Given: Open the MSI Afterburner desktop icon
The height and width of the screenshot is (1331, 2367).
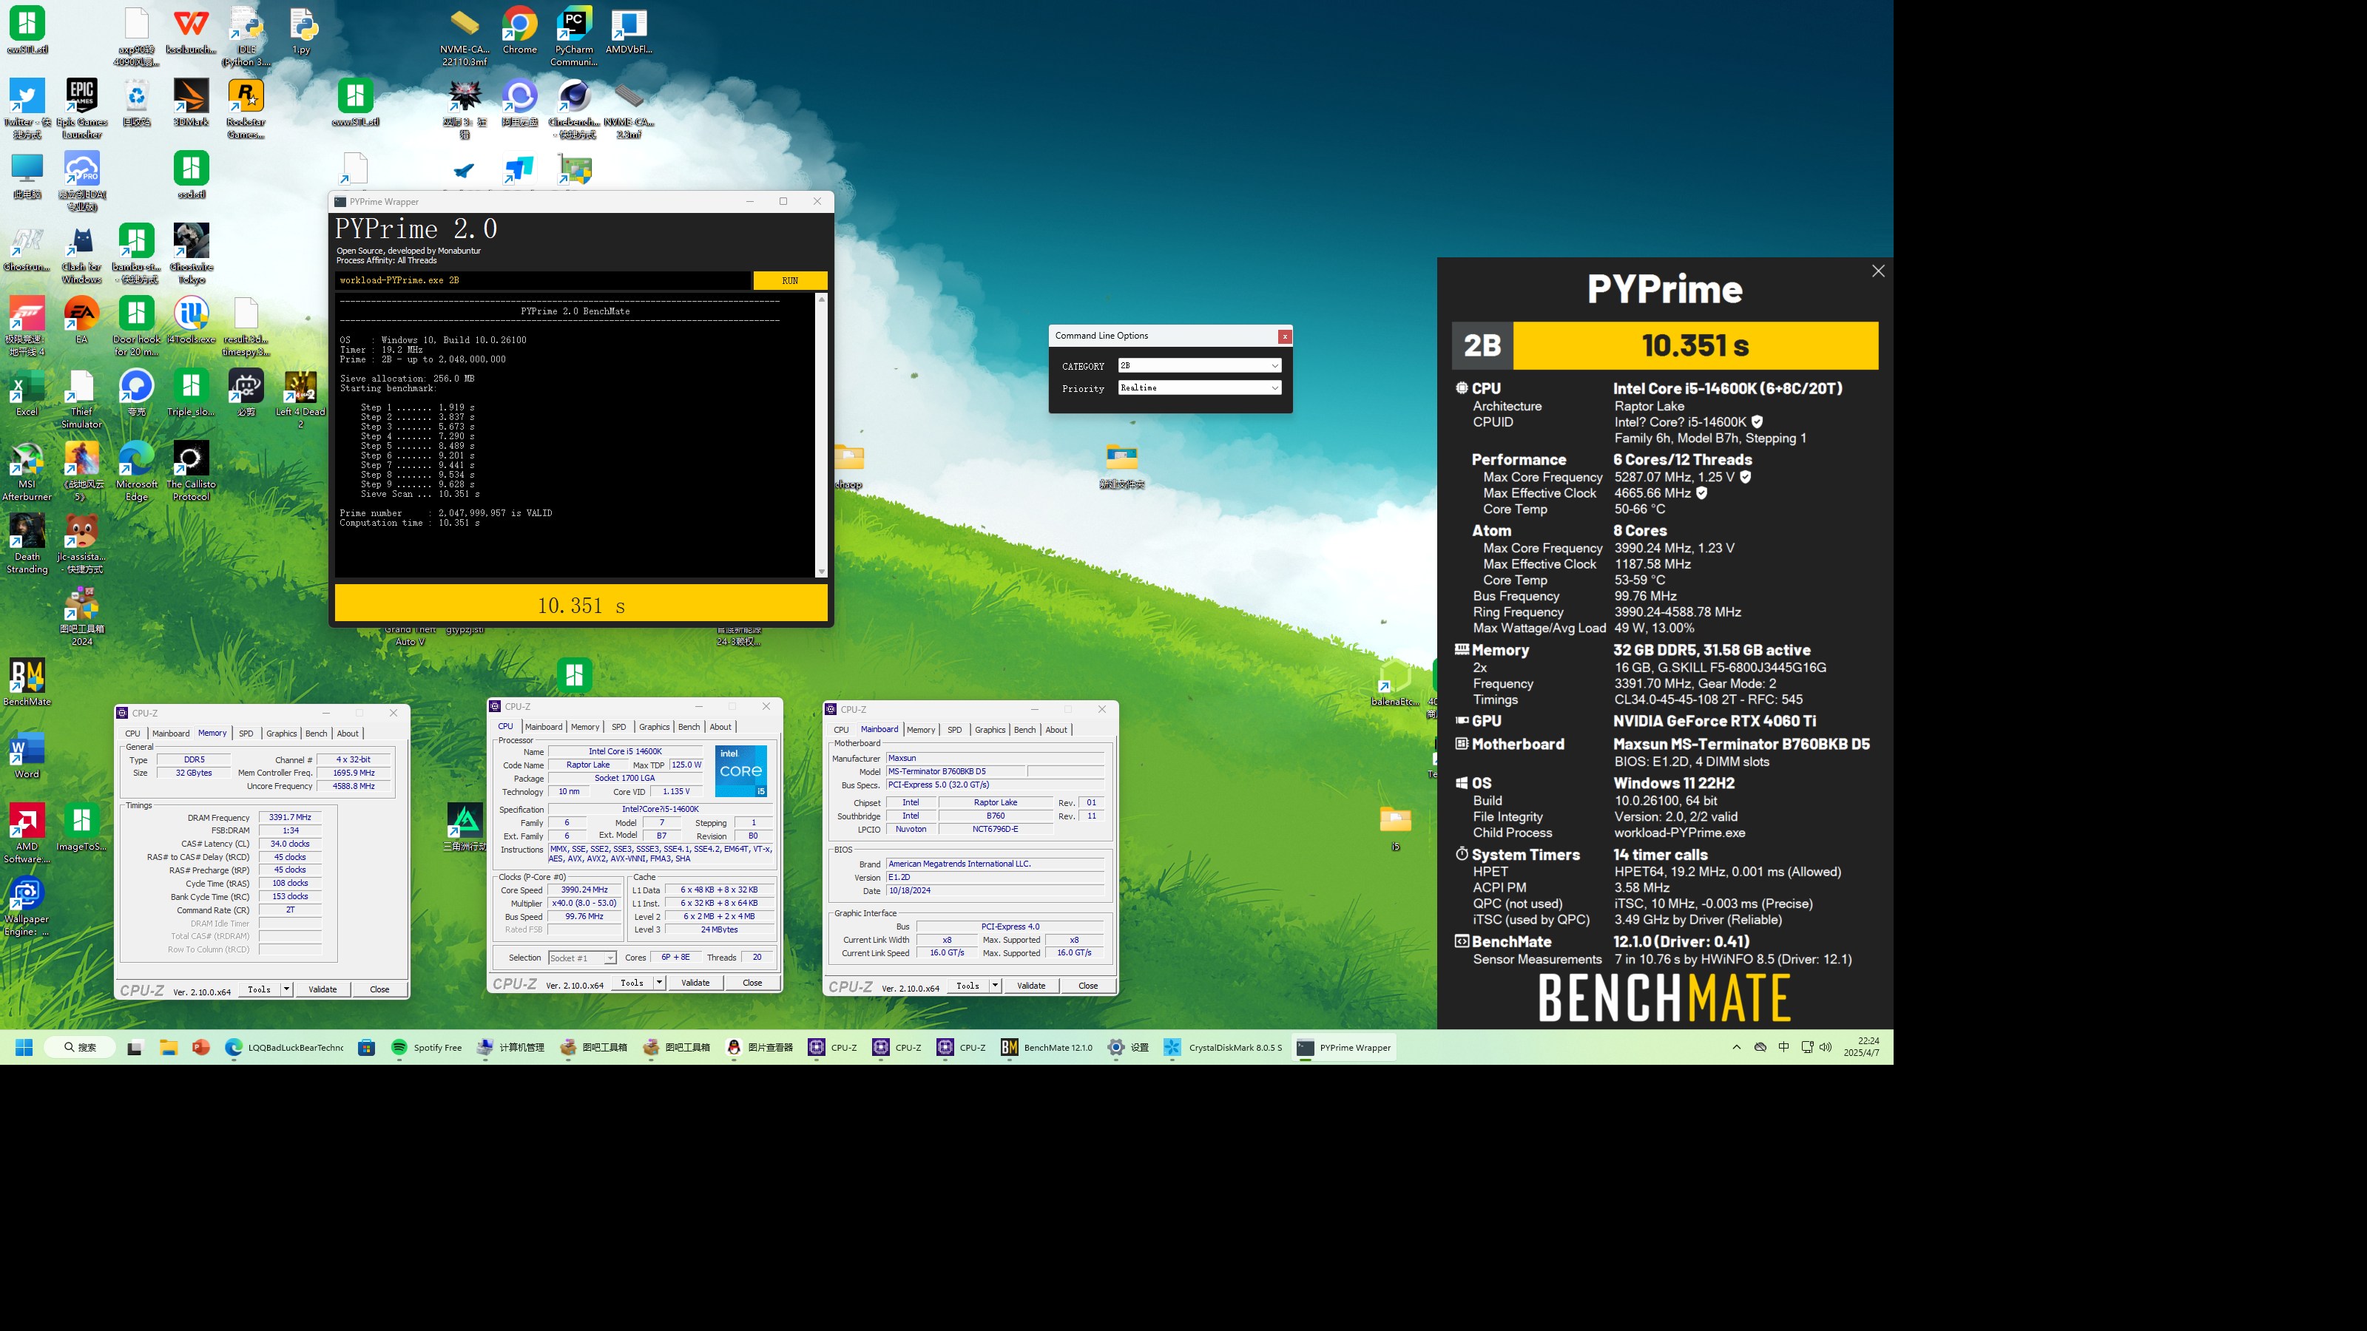Looking at the screenshot, I should pyautogui.click(x=27, y=473).
